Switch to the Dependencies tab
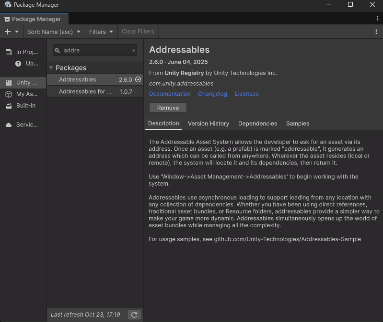 tap(257, 123)
